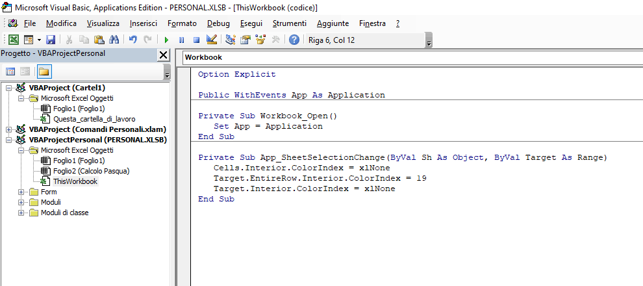The width and height of the screenshot is (643, 286).
Task: Click toolbar options arrow after Riga 6, Col 12
Action: tap(429, 40)
